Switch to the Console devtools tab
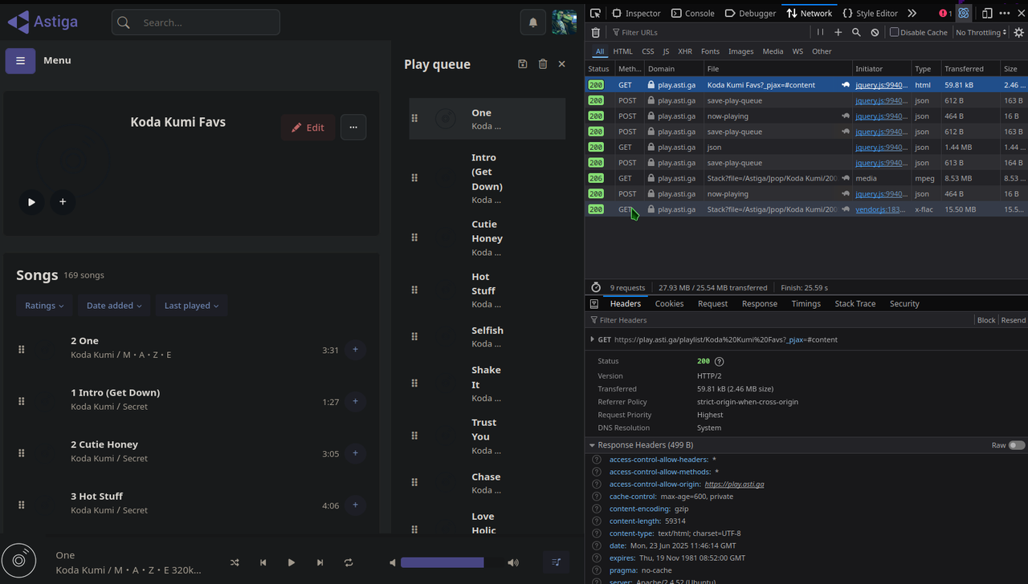This screenshot has width=1028, height=584. 693,13
